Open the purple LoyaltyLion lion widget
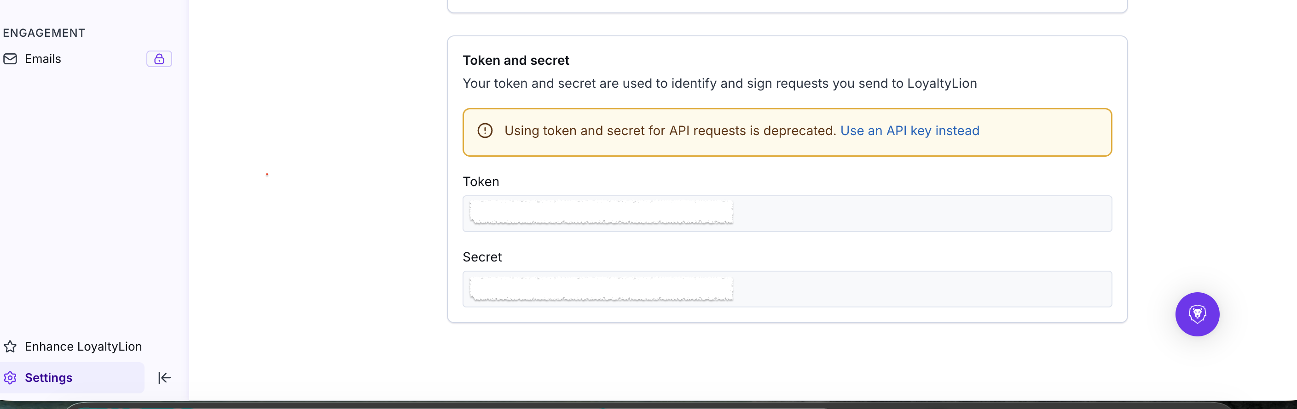This screenshot has height=409, width=1297. click(1197, 314)
